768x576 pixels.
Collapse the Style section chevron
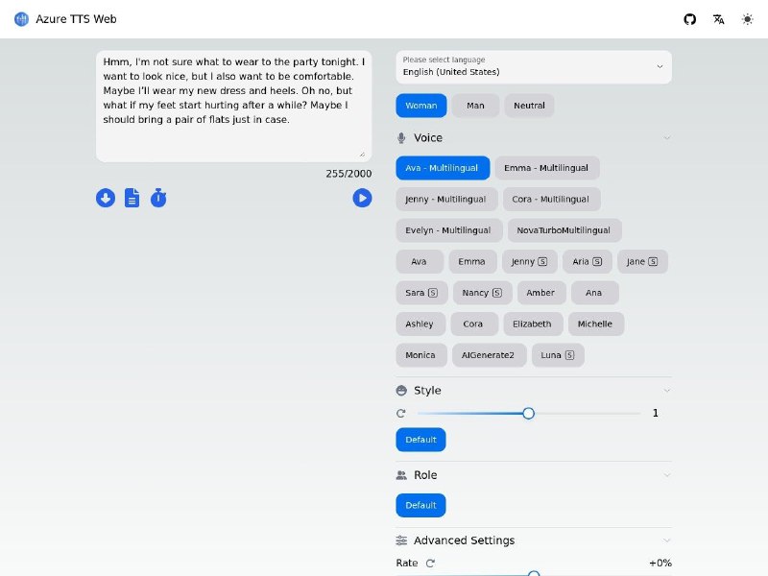pyautogui.click(x=666, y=391)
